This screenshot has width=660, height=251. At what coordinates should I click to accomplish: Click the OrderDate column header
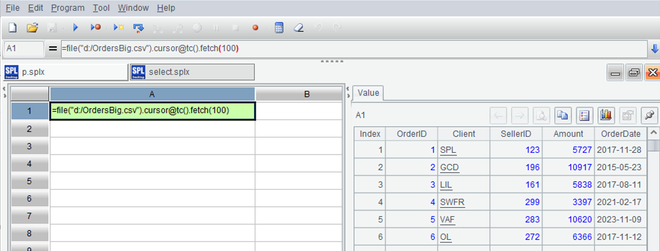pyautogui.click(x=621, y=134)
